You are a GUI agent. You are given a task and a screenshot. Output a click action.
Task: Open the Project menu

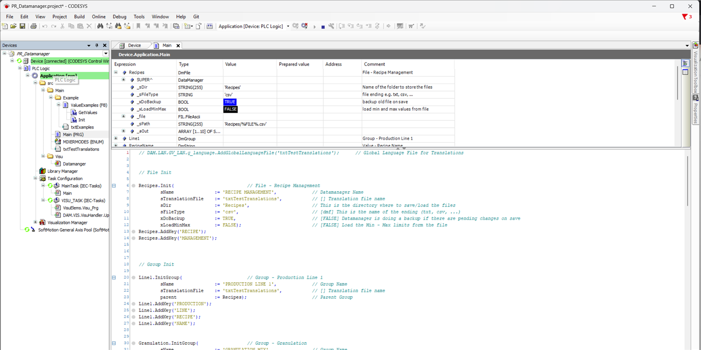60,17
